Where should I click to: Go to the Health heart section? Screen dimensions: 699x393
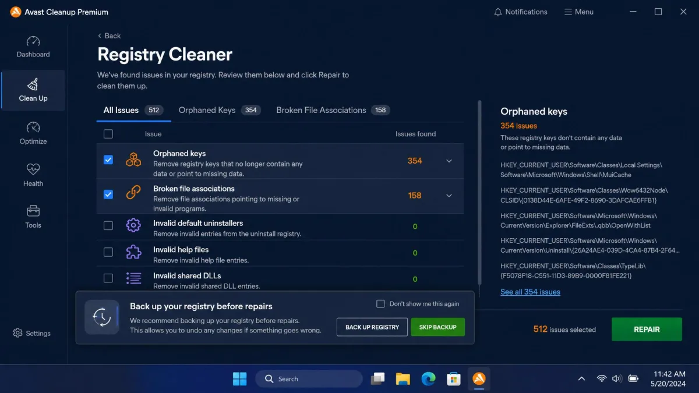[33, 175]
